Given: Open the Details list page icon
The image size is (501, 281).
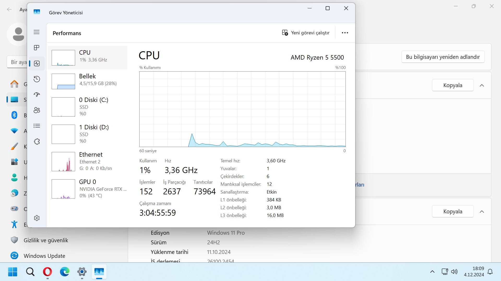Looking at the screenshot, I should (x=37, y=126).
